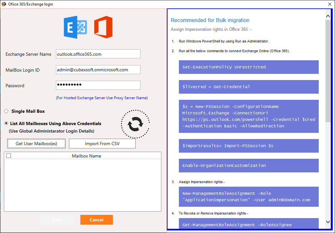Click the Run Windows PowerShell step text
335x233 pixels.
click(x=224, y=41)
